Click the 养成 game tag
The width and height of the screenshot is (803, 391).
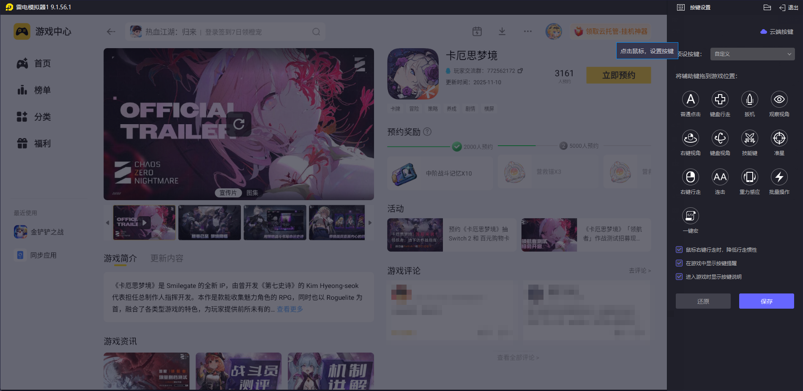(451, 109)
